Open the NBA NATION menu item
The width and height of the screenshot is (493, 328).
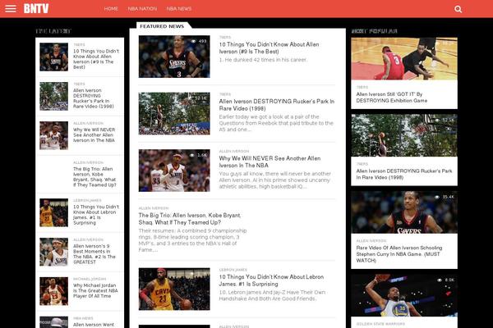coord(142,9)
